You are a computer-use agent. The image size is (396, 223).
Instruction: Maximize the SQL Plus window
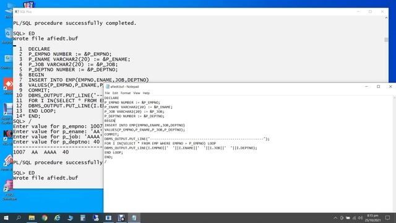point(370,12)
